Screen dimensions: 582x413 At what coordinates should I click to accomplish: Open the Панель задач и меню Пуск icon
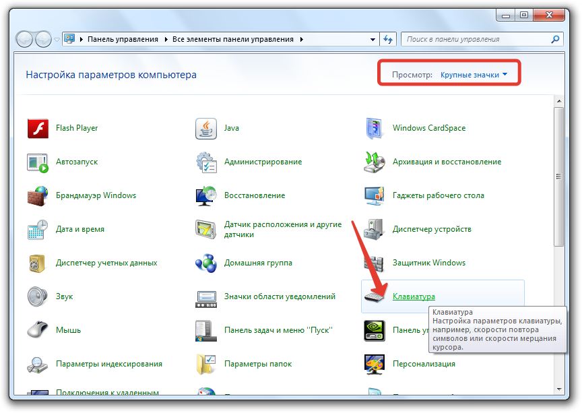(206, 331)
